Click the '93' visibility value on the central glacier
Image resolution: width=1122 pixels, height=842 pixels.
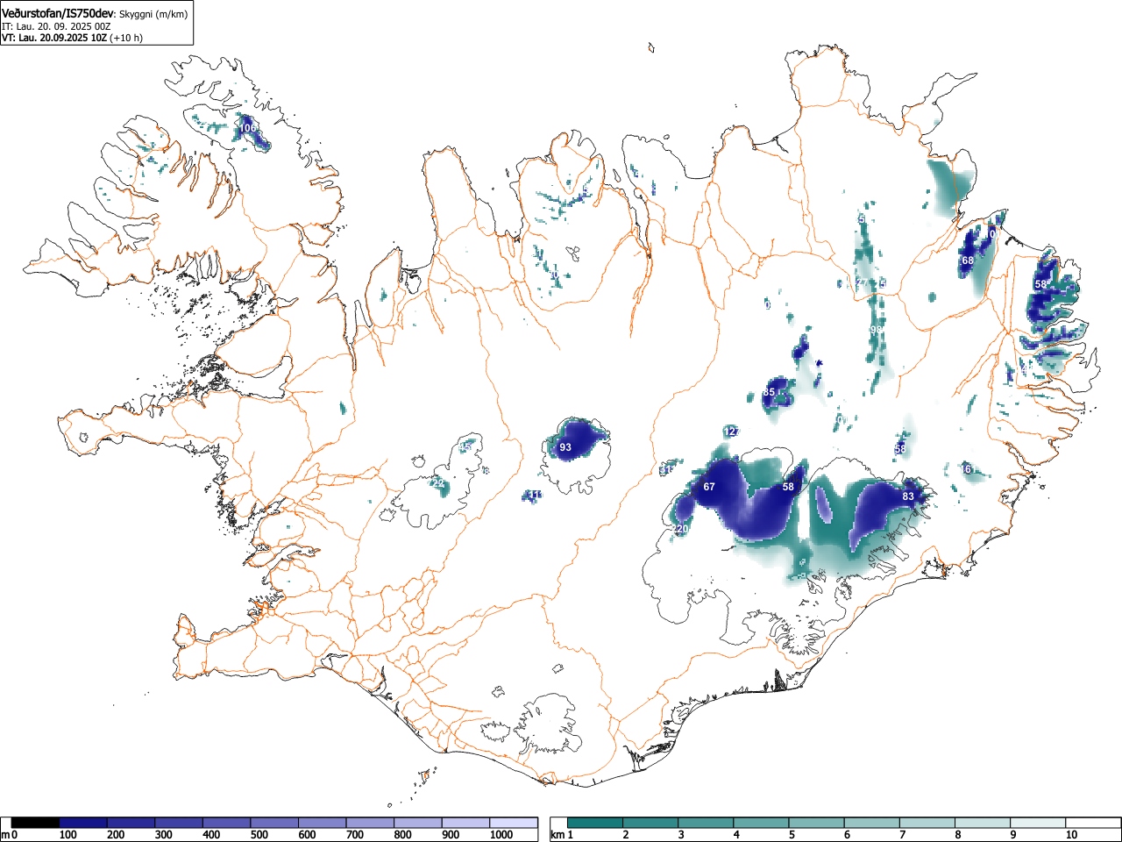coord(565,447)
